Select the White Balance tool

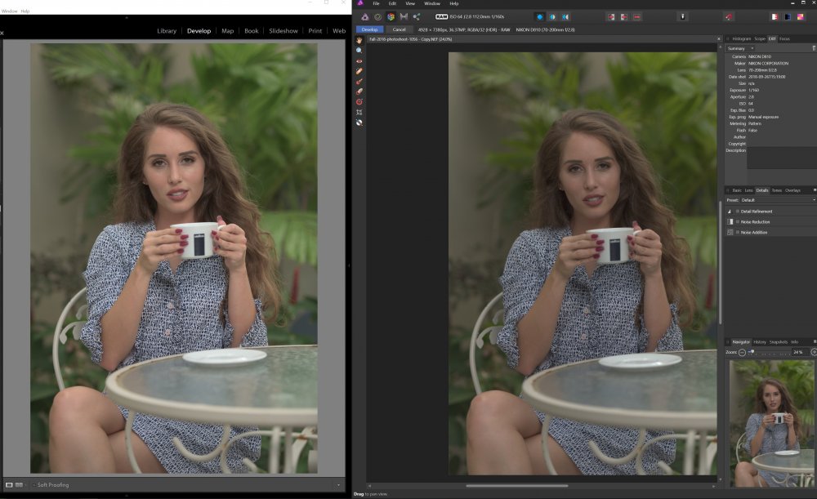click(359, 123)
